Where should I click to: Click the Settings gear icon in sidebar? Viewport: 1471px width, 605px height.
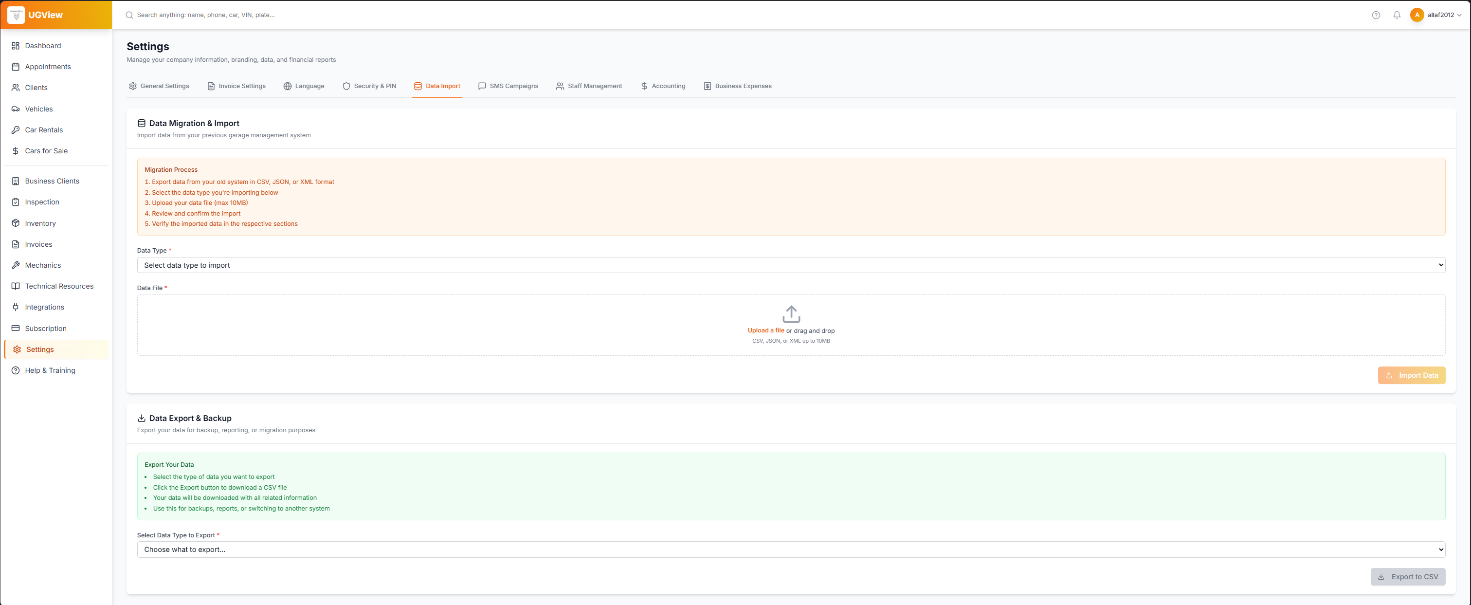(x=17, y=349)
